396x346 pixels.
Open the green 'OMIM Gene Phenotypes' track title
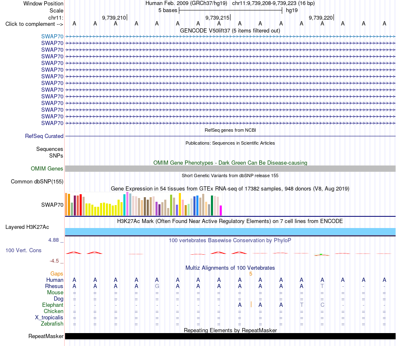coord(230,163)
